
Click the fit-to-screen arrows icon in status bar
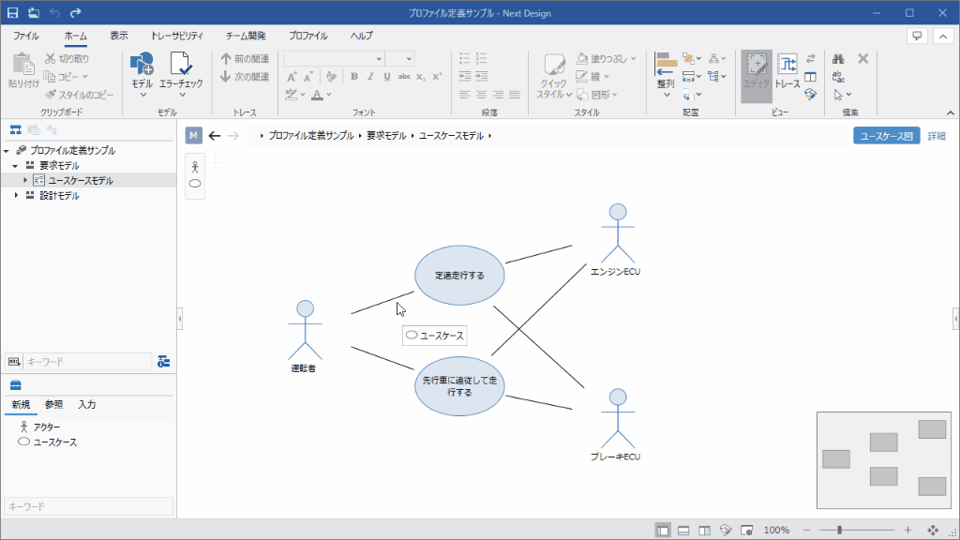click(933, 531)
